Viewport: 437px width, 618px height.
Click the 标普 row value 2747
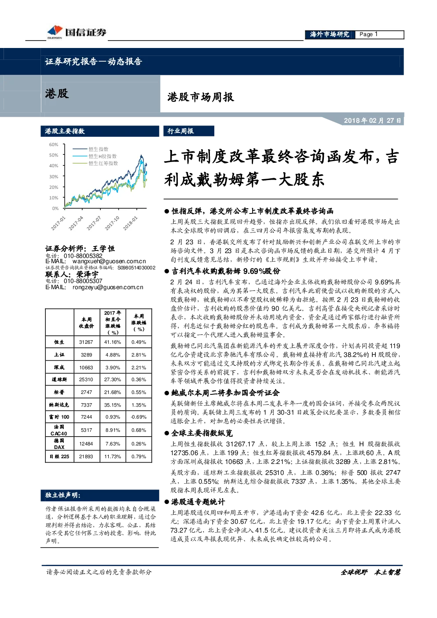coord(86,392)
